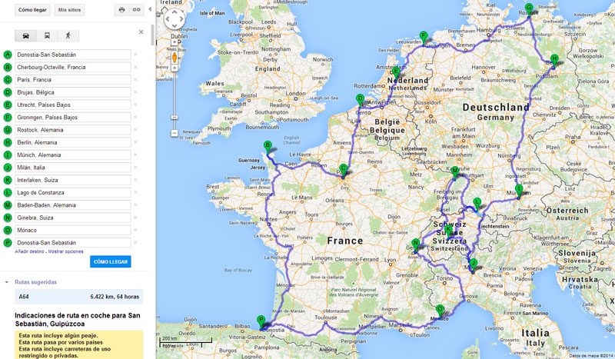
Task: Click the Mónaco destination field
Action: (73, 231)
